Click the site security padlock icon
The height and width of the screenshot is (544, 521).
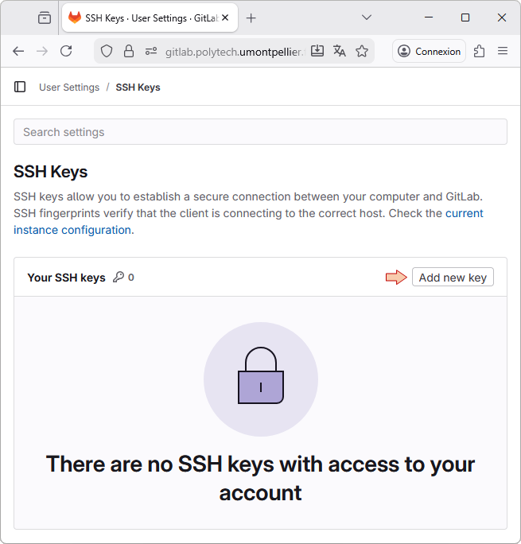click(x=129, y=51)
